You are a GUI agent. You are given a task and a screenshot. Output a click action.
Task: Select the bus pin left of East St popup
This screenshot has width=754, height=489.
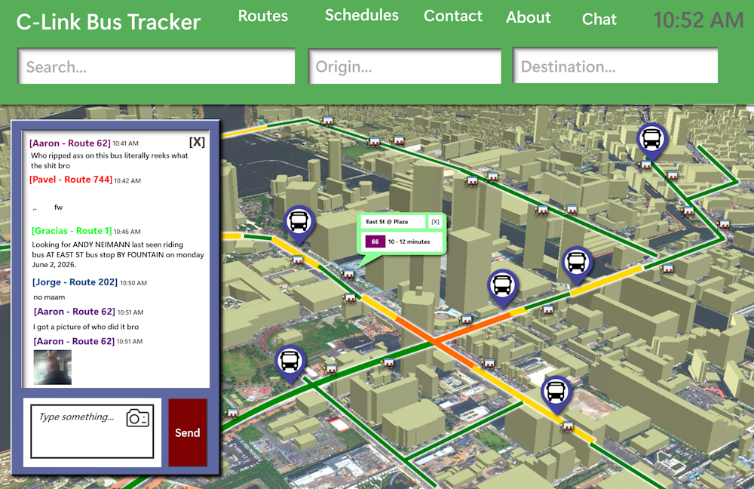click(299, 222)
